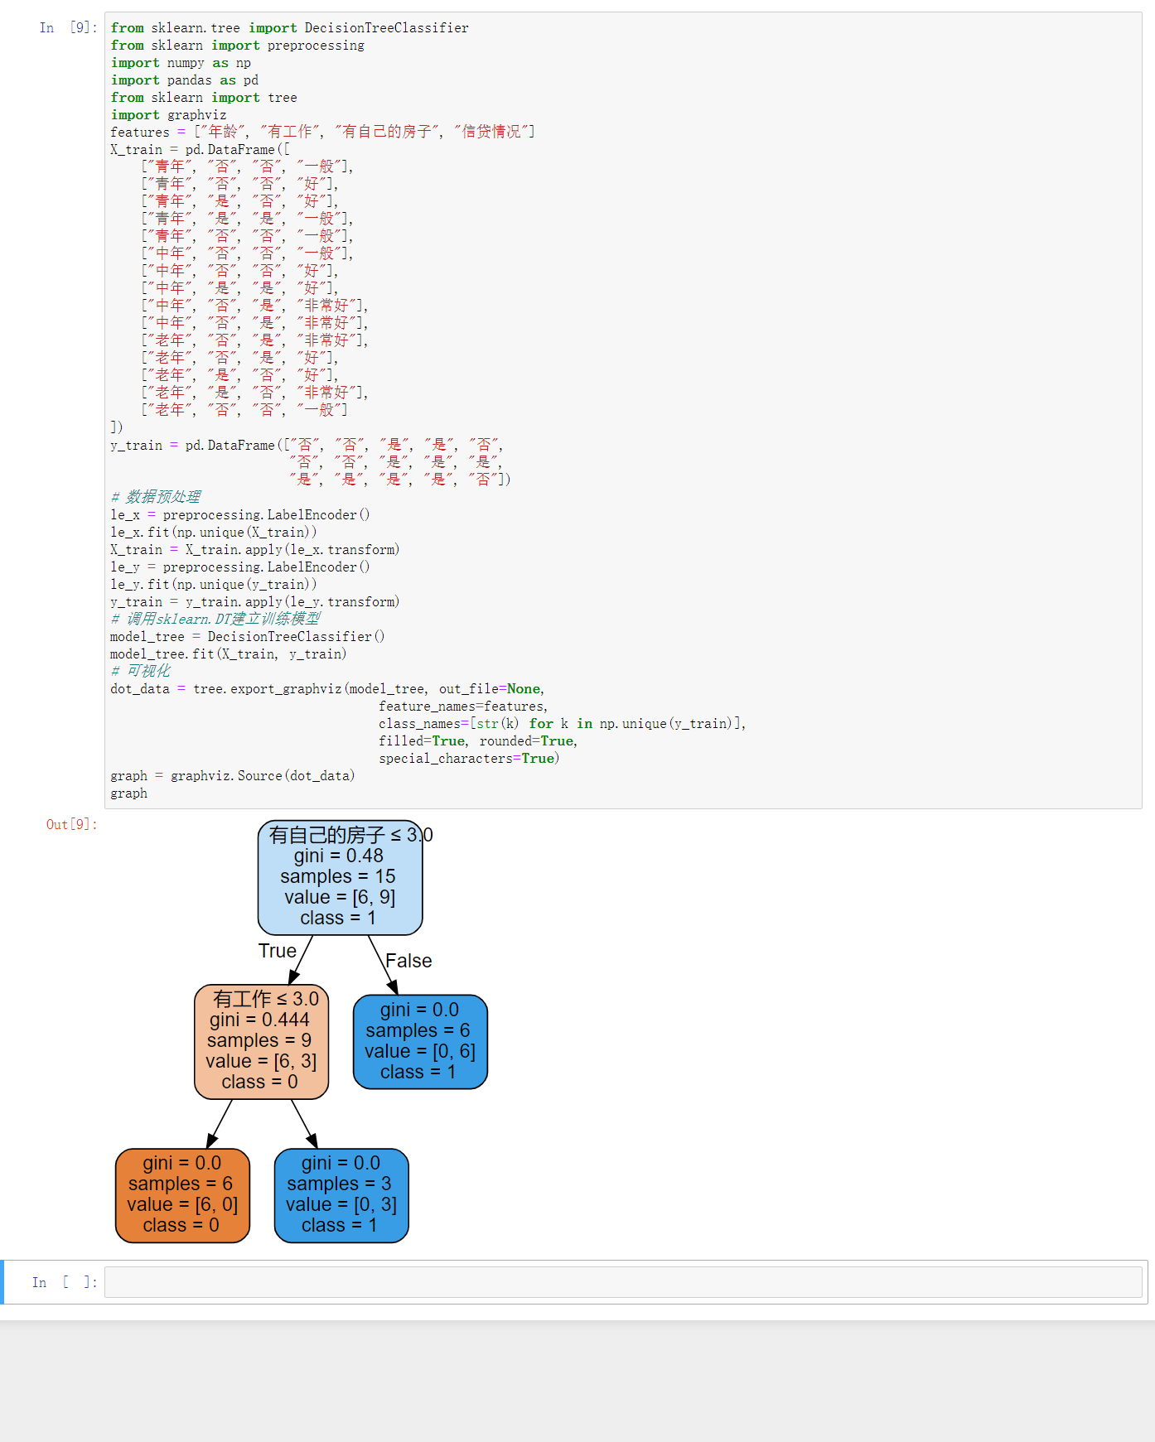The image size is (1155, 1442).
Task: Click the empty code cell input field
Action: (x=623, y=1282)
